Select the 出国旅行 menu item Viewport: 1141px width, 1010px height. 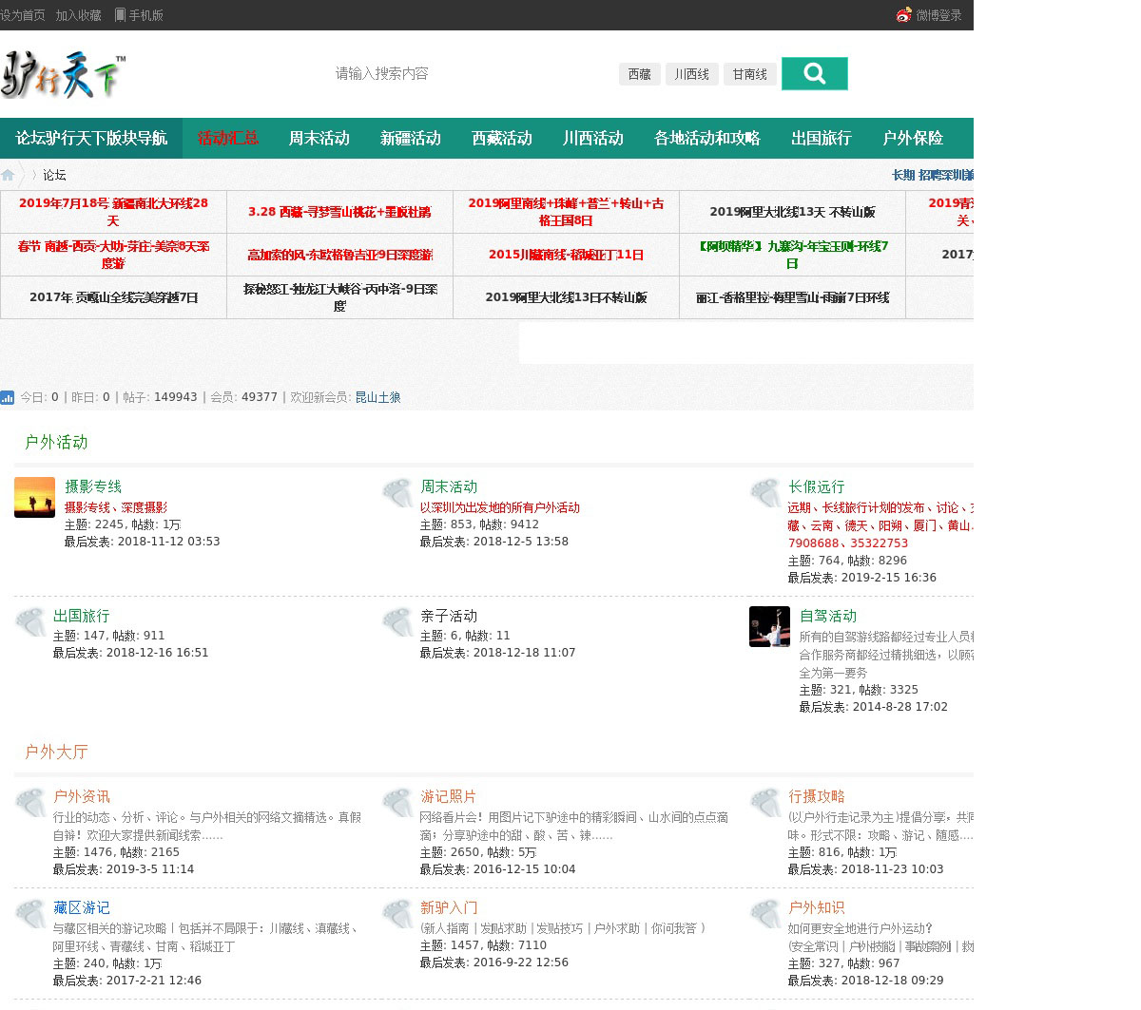pyautogui.click(x=821, y=139)
